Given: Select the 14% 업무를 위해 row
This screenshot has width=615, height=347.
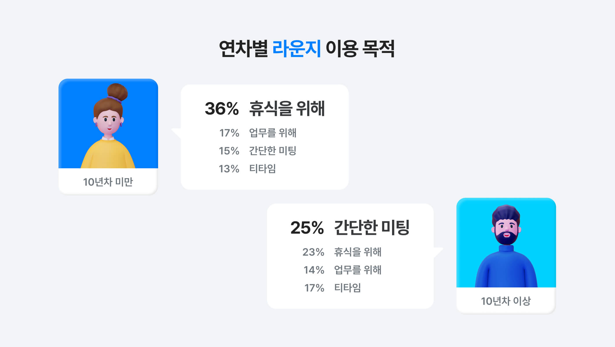Looking at the screenshot, I should (x=343, y=270).
